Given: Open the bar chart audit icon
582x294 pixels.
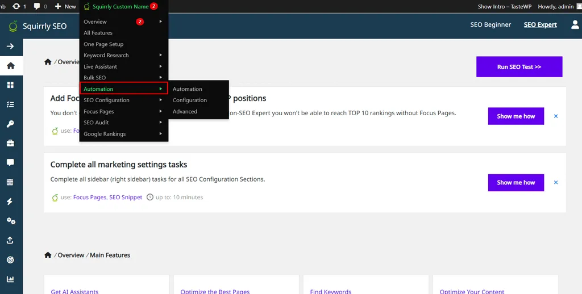Looking at the screenshot, I should [10, 279].
